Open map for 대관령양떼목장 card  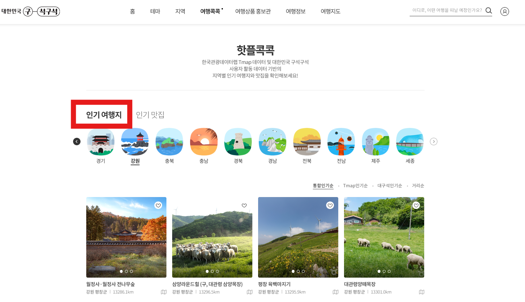421,292
